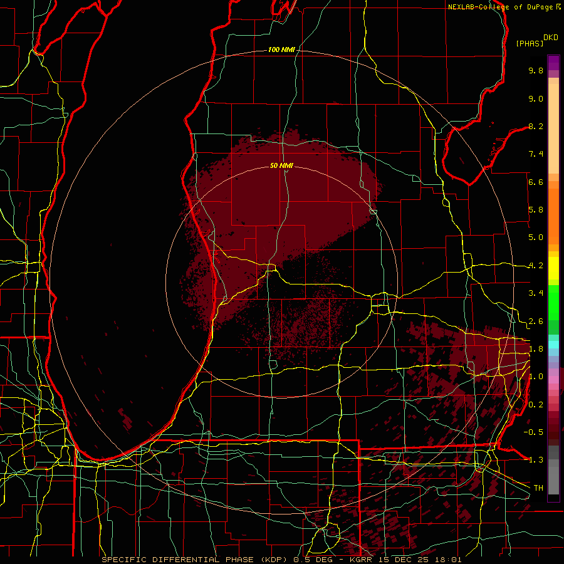This screenshot has height=564, width=564.
Task: Select the 6.6 scale value
Action: tap(536, 182)
